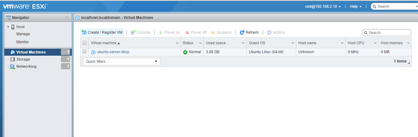Click the Host server icon in Navigator
This screenshot has width=418, height=137.
(13, 27)
